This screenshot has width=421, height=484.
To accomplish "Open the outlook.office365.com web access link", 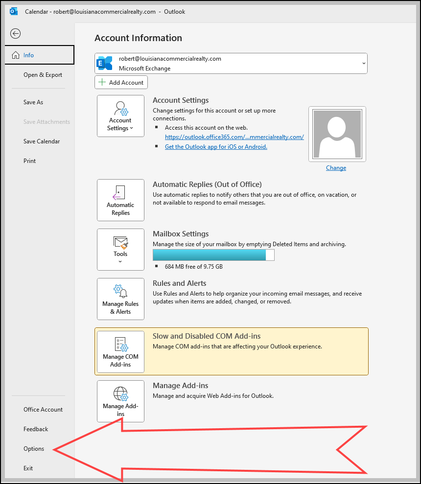I will (x=234, y=137).
